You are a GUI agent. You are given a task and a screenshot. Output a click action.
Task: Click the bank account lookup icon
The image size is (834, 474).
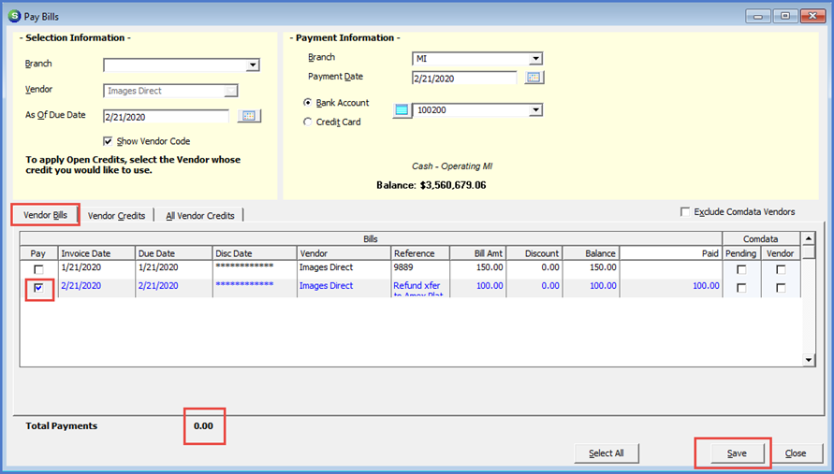tap(402, 110)
